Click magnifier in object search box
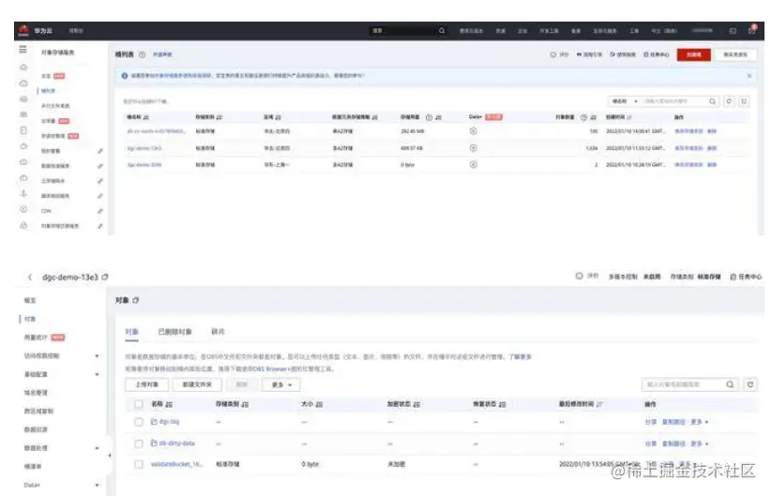772x496 pixels. point(730,384)
